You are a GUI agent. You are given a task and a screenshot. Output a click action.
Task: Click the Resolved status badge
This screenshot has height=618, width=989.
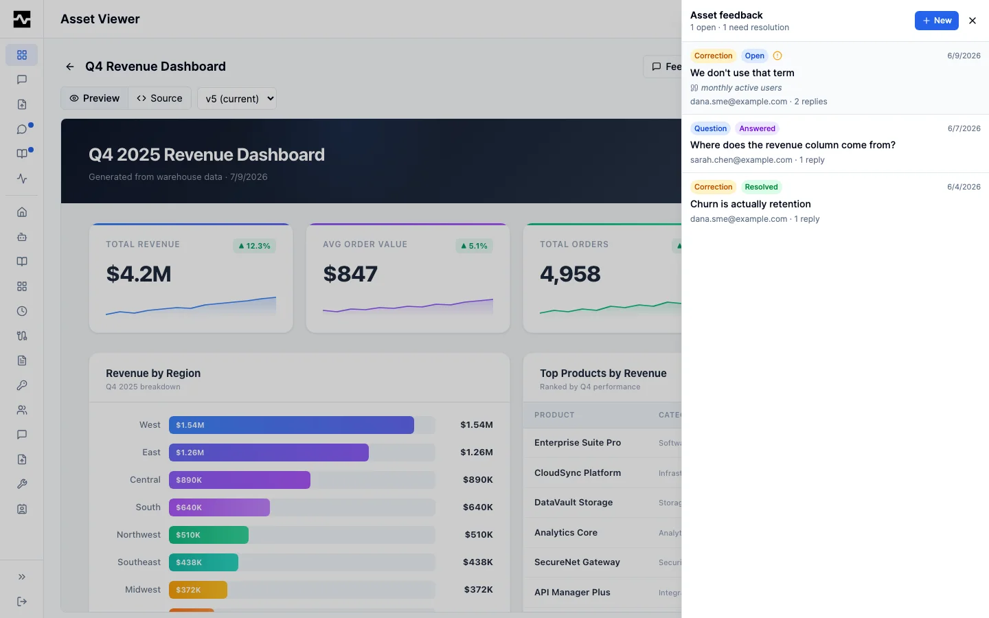(761, 187)
